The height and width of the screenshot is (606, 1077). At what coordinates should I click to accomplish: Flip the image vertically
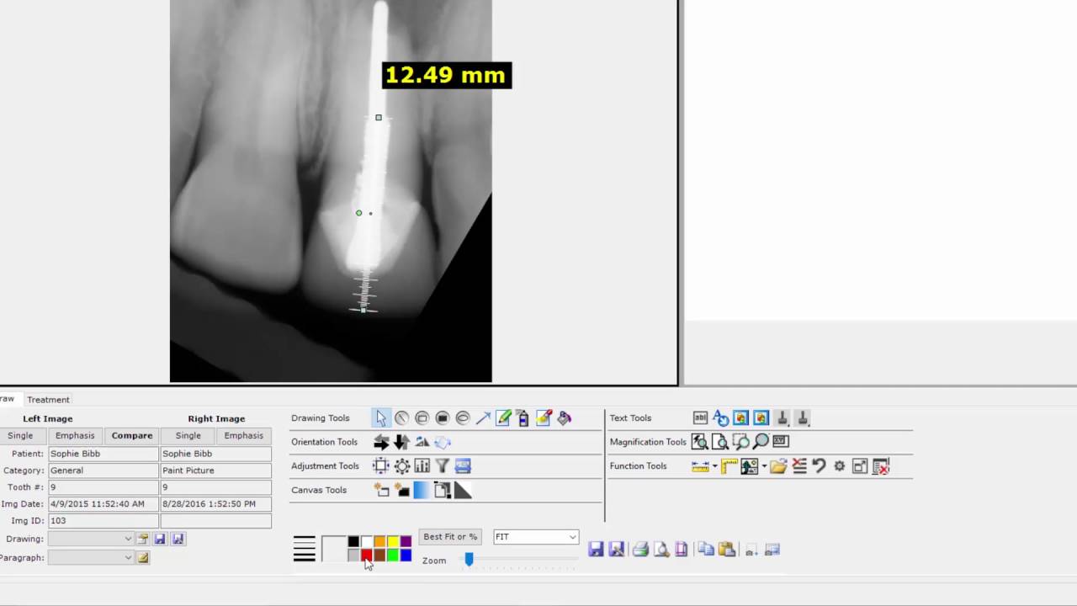click(401, 442)
